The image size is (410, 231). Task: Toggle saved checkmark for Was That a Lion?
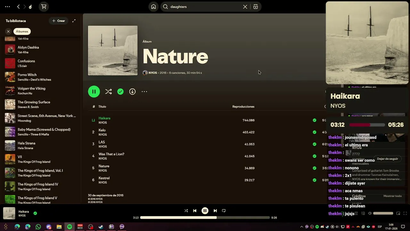pyautogui.click(x=315, y=156)
